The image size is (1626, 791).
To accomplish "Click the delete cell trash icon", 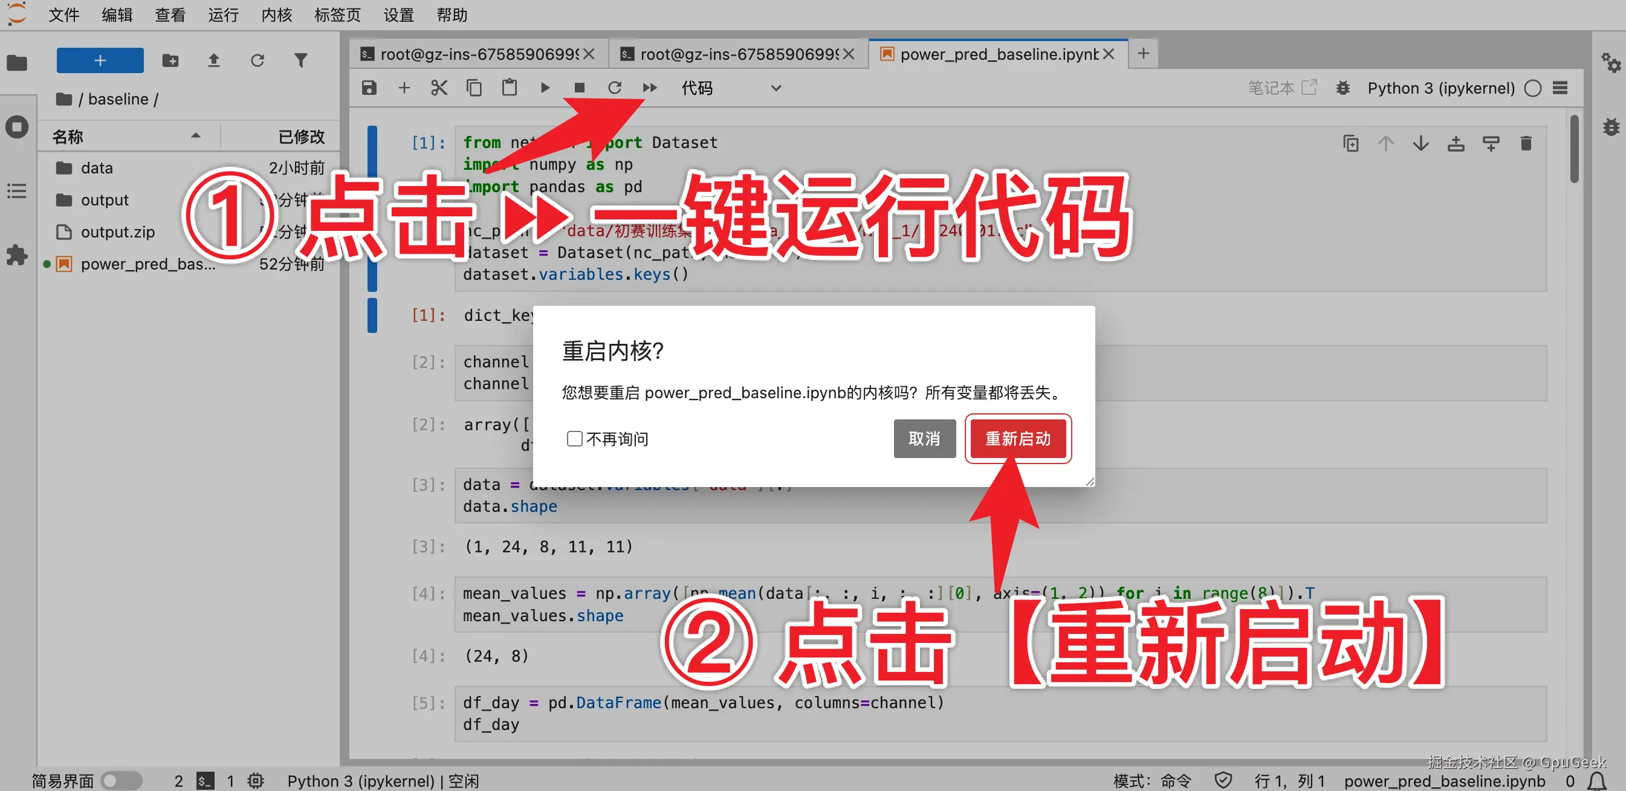I will click(1526, 144).
